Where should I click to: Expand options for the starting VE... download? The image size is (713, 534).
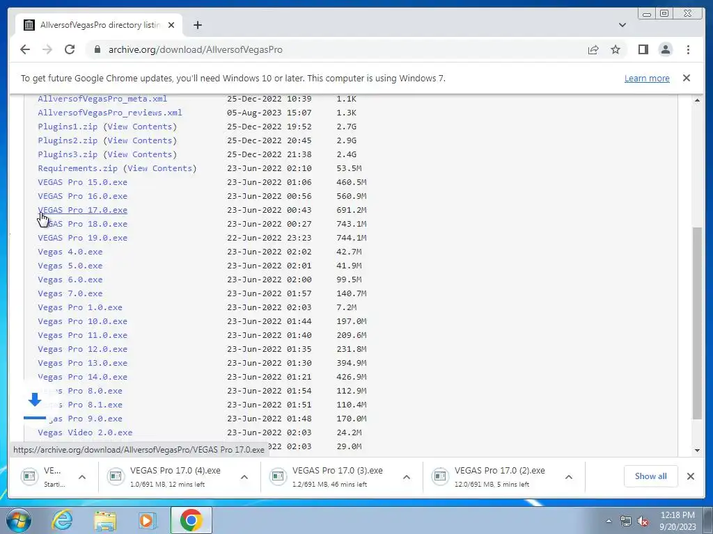point(82,477)
